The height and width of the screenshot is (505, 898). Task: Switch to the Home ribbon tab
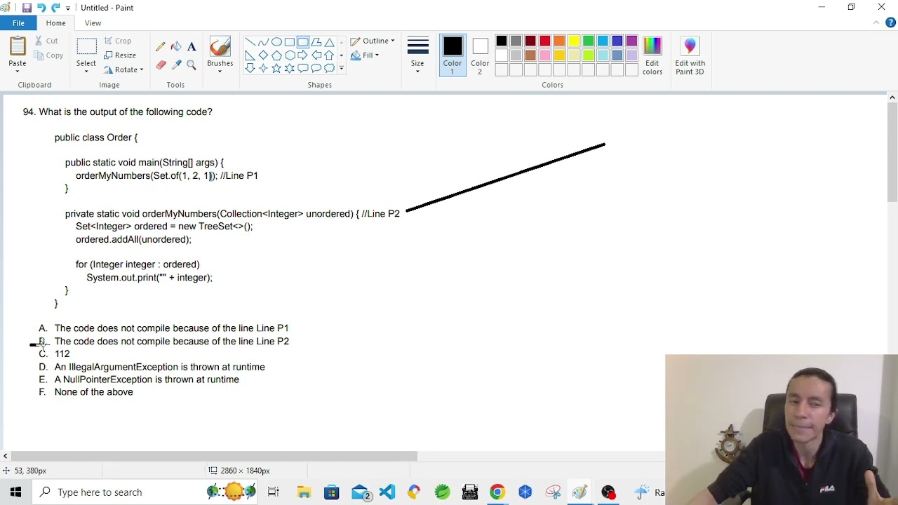(55, 23)
